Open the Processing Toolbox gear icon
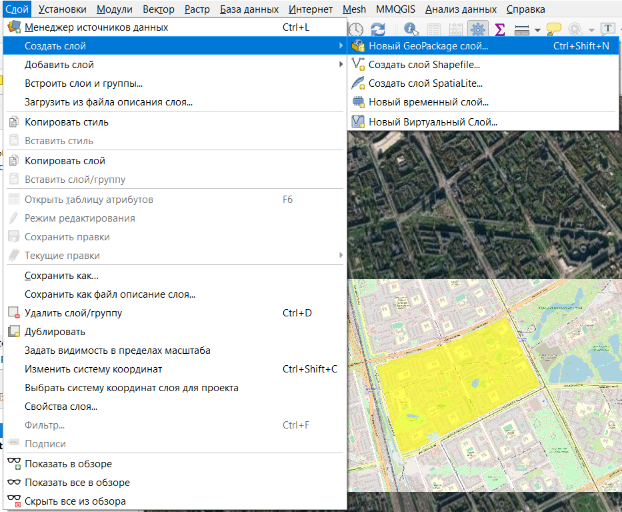 (477, 29)
